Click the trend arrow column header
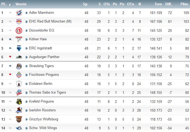The width and height of the screenshot is (190, 132). tap(10, 5)
